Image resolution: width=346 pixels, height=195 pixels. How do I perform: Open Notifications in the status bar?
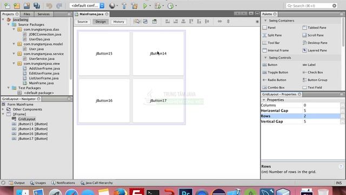click(63, 183)
